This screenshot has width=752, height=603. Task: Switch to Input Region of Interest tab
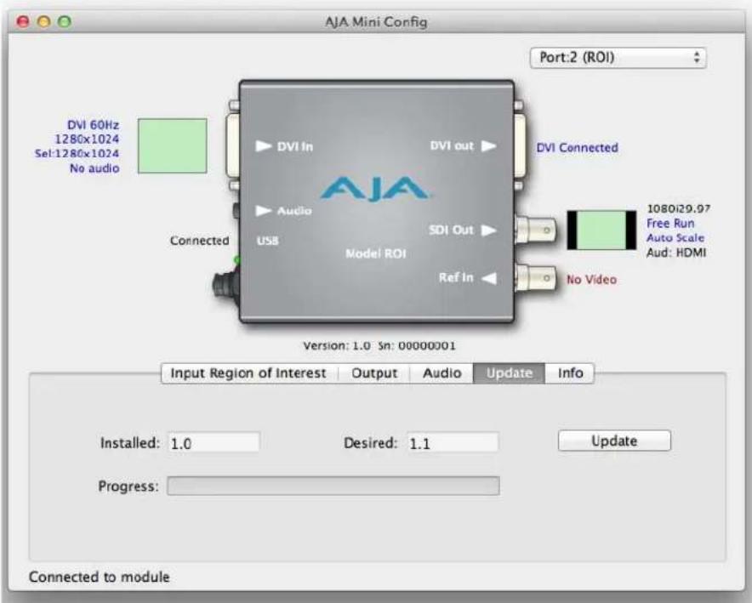248,373
